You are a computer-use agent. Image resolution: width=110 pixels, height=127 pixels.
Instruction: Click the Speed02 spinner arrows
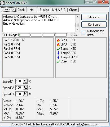(25, 88)
